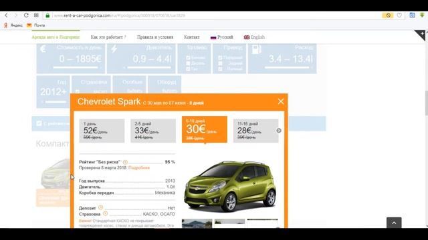Click the yellow blocked-content badge in address bar
The image size is (428, 240).
pos(388,15)
